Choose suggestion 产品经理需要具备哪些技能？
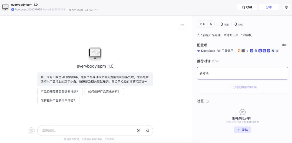 (59, 91)
